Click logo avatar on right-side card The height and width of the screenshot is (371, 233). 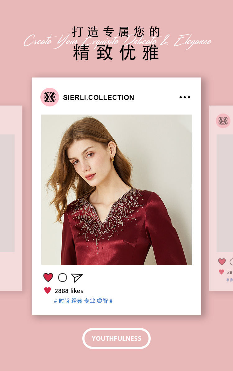pos(223,121)
